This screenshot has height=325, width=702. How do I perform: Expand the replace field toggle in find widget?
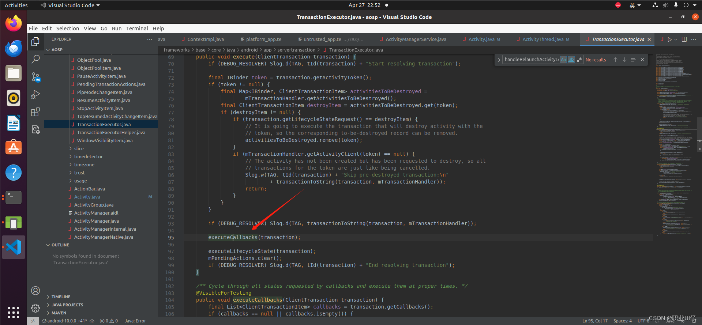point(499,60)
